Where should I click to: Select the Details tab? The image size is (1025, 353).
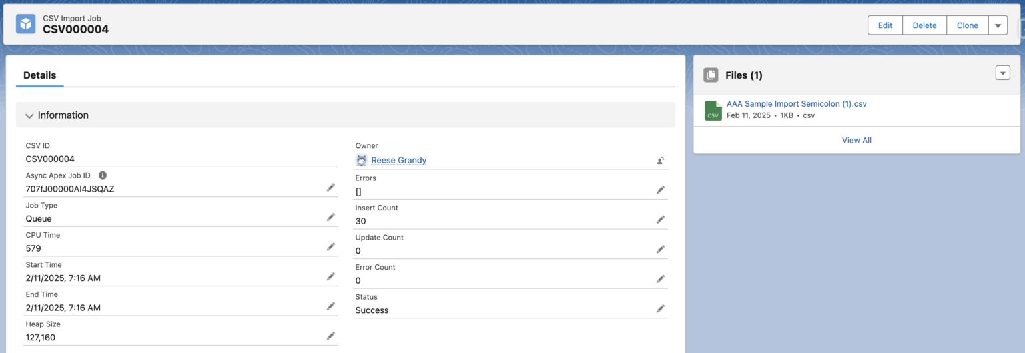pos(40,75)
